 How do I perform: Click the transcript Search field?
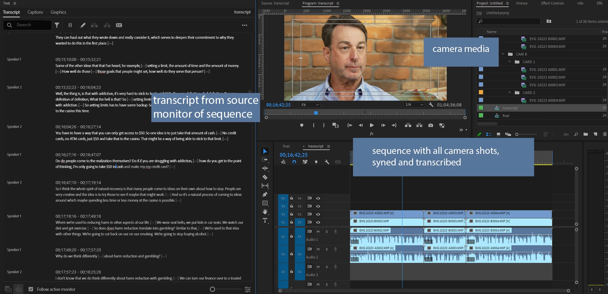click(x=32, y=25)
